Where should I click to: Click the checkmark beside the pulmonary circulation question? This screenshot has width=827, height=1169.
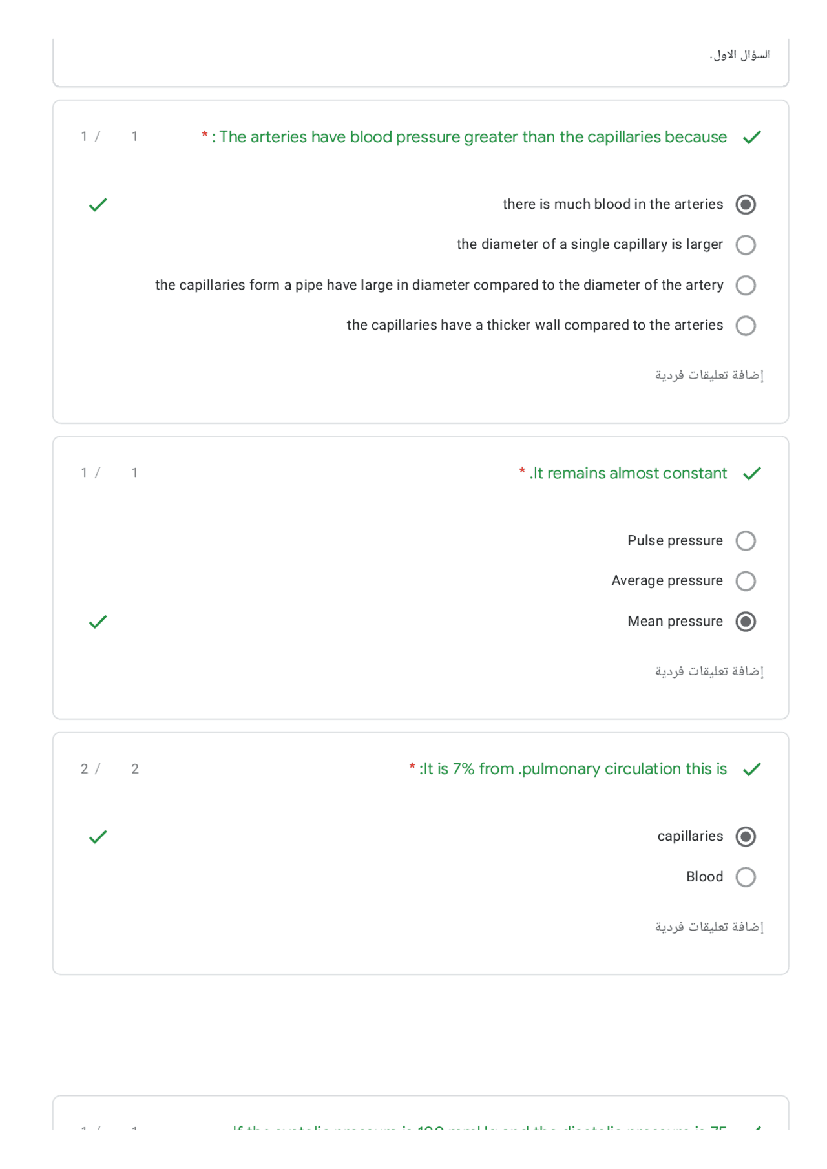click(x=751, y=769)
